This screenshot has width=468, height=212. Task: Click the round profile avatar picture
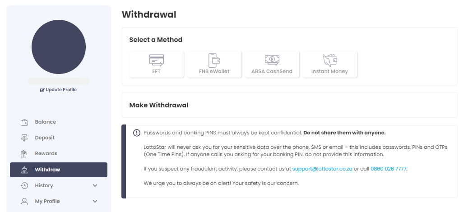point(59,47)
